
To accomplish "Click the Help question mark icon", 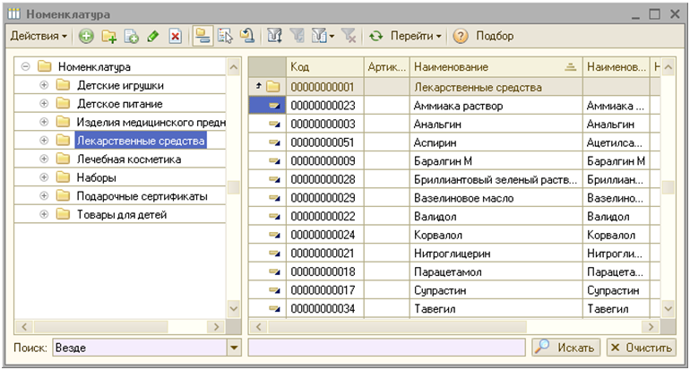I will pyautogui.click(x=461, y=37).
